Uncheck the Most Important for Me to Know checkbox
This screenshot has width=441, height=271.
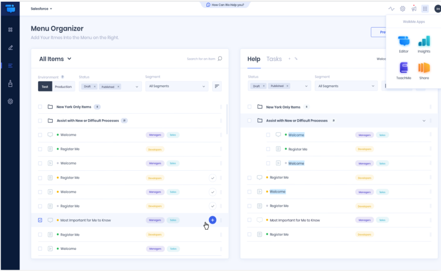40,220
